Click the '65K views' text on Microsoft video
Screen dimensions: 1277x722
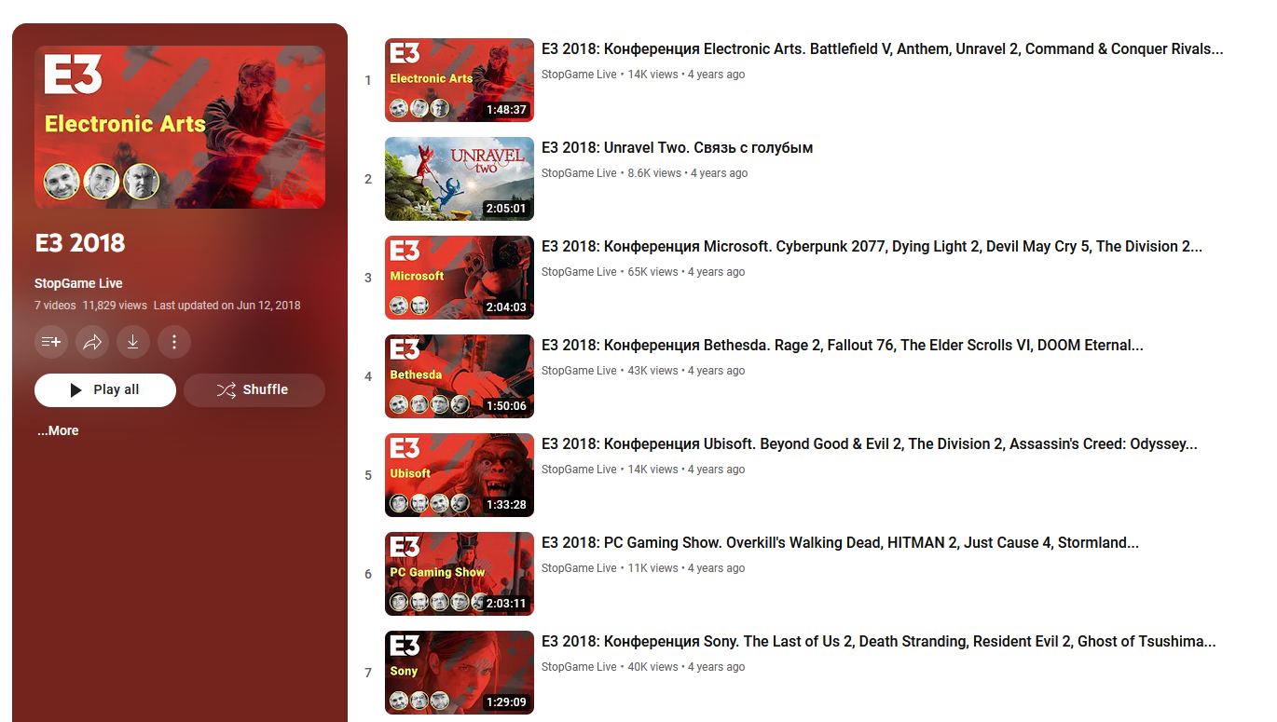coord(653,272)
